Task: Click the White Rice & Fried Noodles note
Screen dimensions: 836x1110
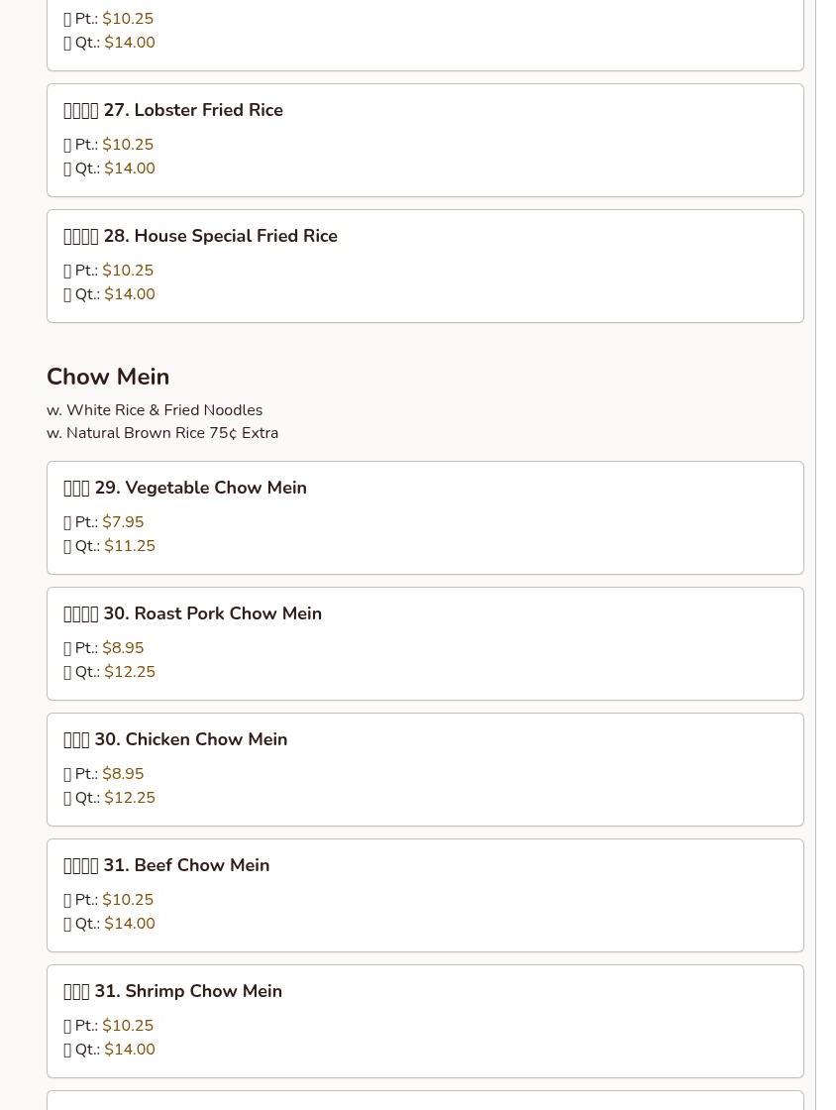Action: pyautogui.click(x=155, y=410)
